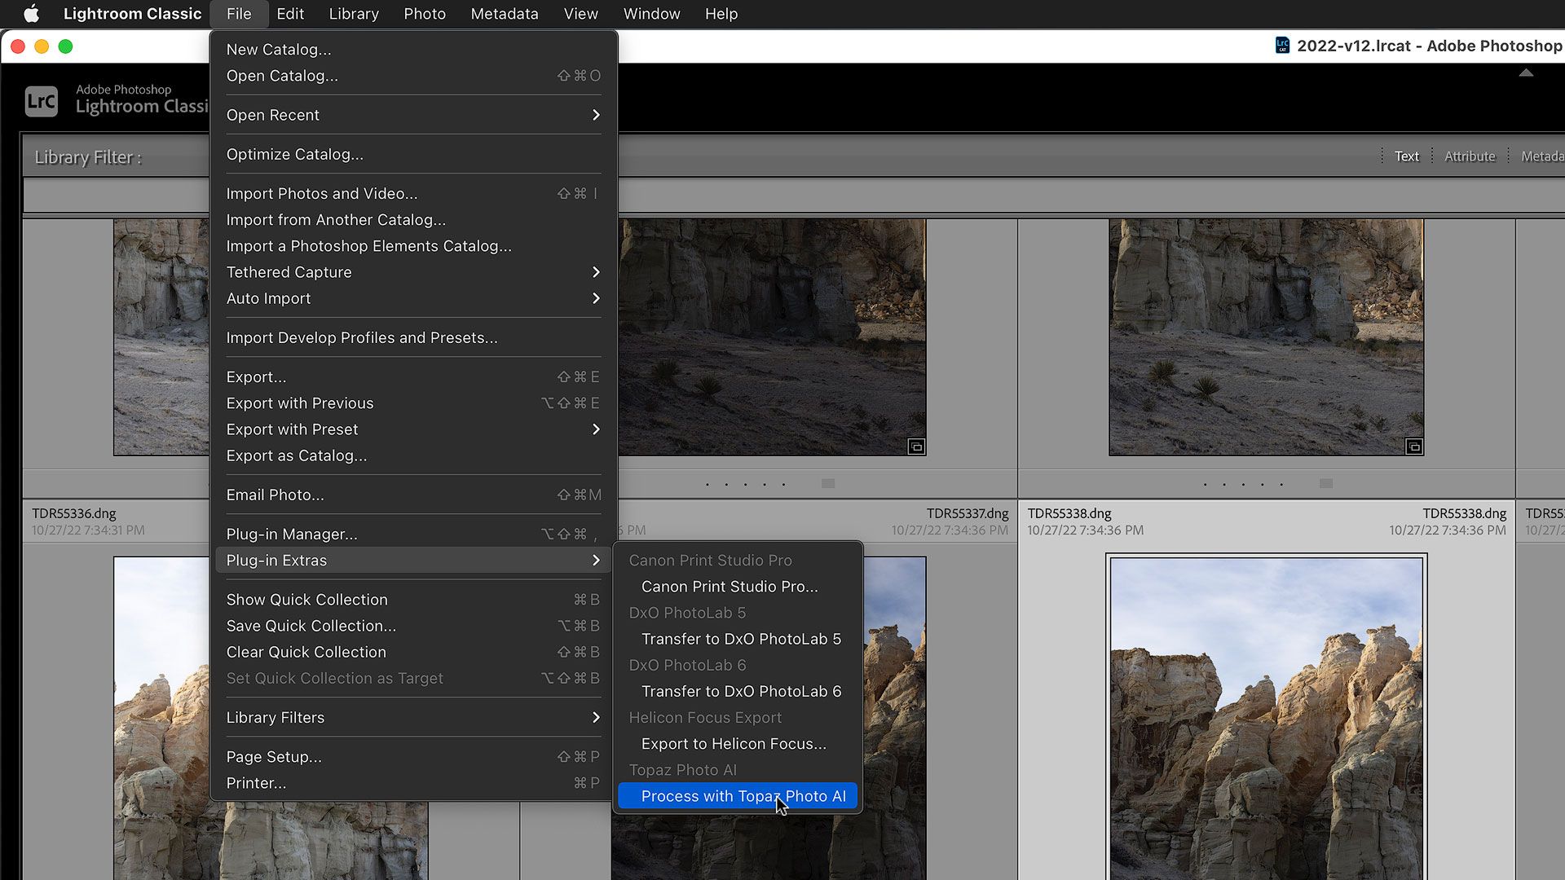Image resolution: width=1565 pixels, height=880 pixels.
Task: Toggle the Text library filter
Action: (x=1406, y=156)
